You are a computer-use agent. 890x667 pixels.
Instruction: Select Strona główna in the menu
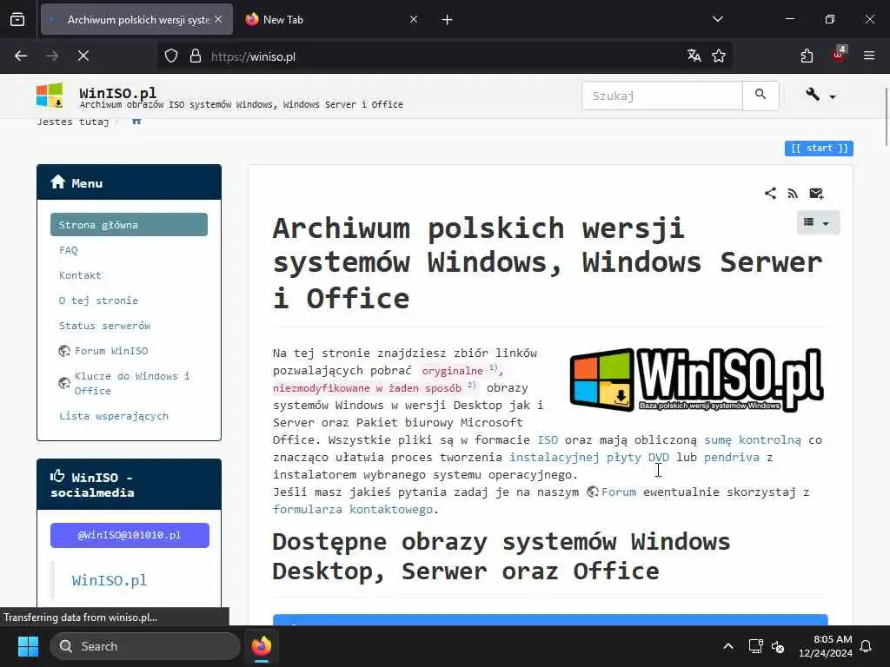pos(129,225)
